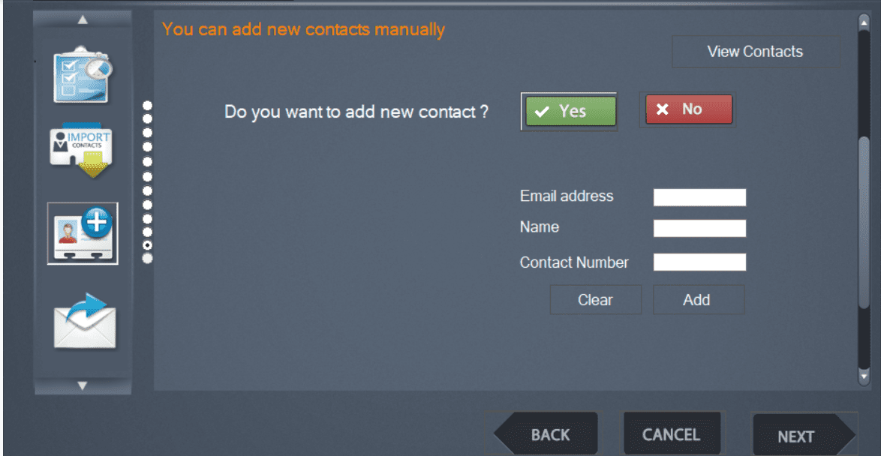The height and width of the screenshot is (456, 881).
Task: Click the top arrow of right scrollbar
Action: (x=864, y=22)
